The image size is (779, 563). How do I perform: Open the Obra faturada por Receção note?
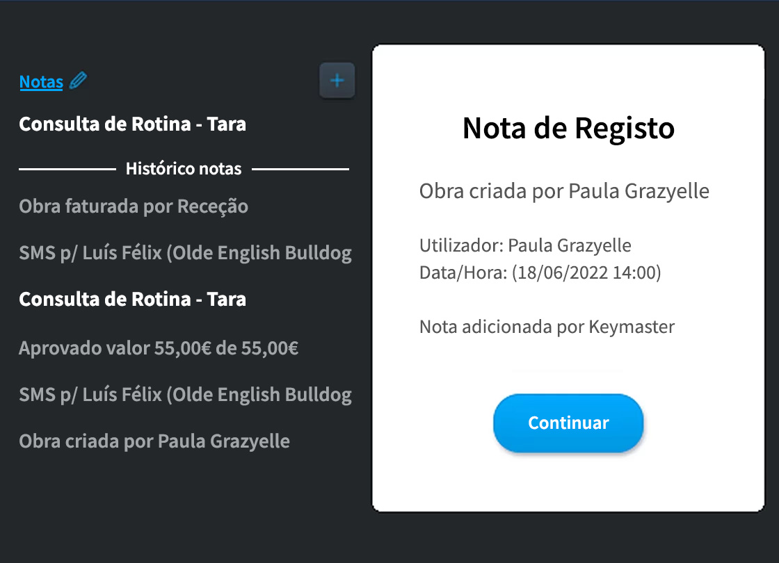coord(134,206)
